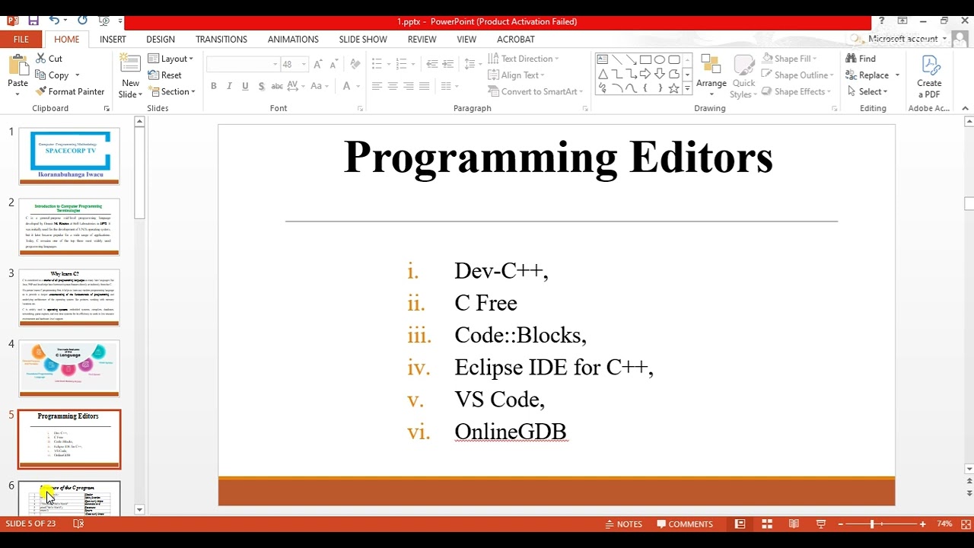
Task: Open the Select dropdown
Action: [x=867, y=91]
